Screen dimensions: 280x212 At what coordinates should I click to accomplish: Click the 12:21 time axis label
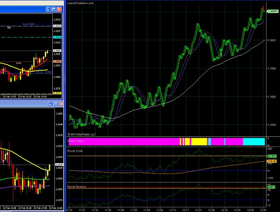tap(198, 210)
